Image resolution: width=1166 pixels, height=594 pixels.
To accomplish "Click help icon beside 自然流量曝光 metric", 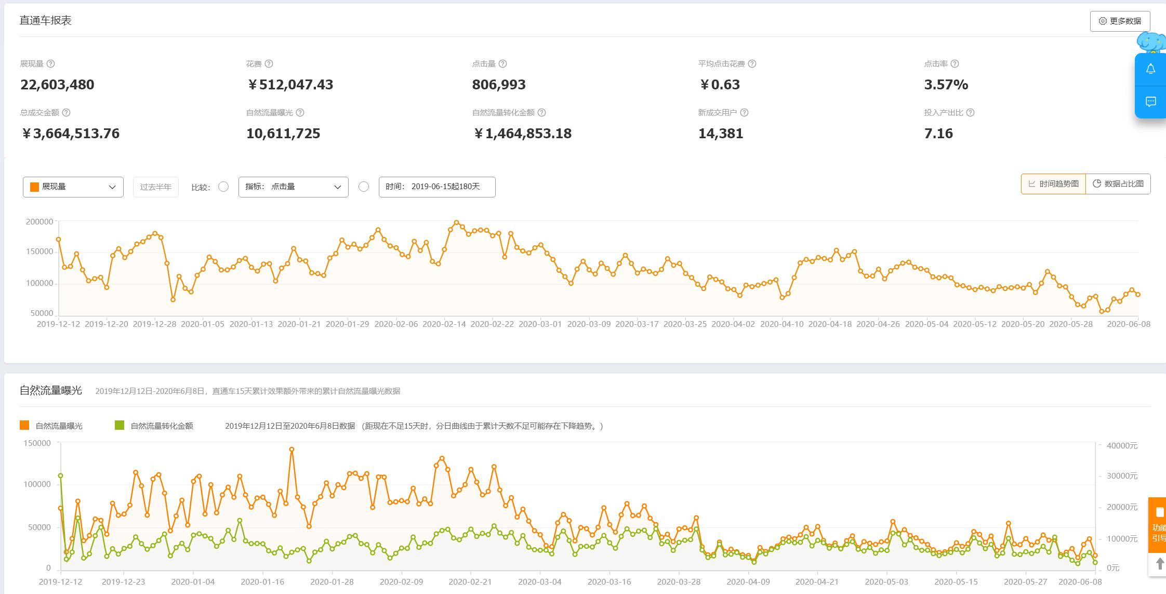I will [x=300, y=113].
